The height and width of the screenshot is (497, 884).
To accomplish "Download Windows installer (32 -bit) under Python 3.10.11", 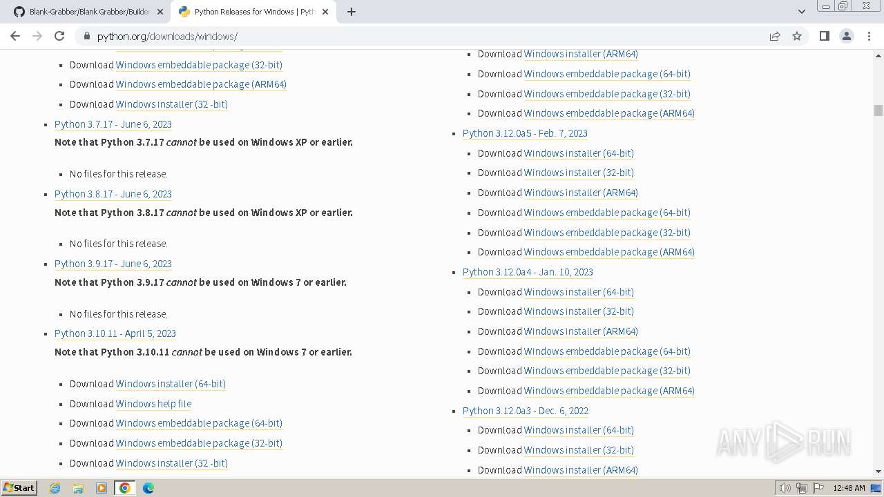I will (x=172, y=463).
